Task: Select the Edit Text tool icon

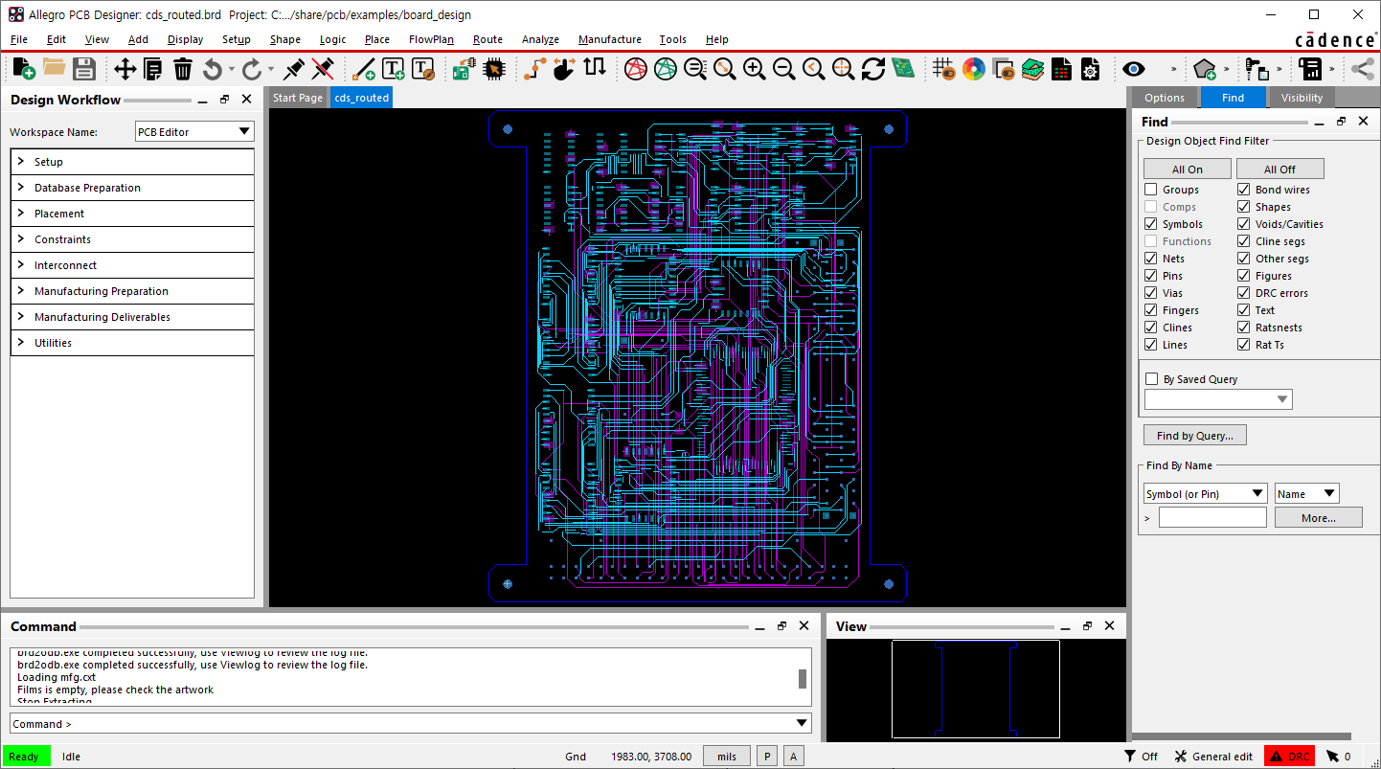Action: [x=423, y=69]
